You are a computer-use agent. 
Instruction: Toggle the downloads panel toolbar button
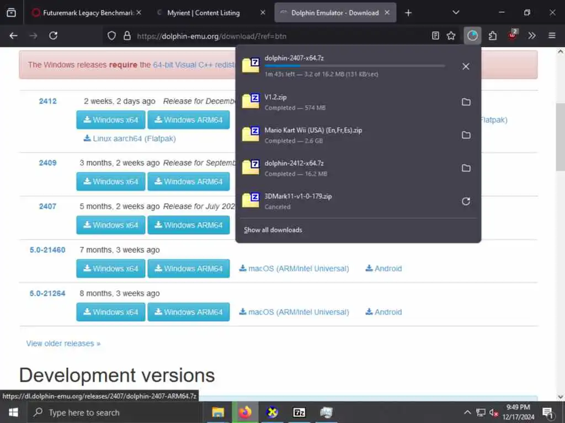tap(472, 36)
